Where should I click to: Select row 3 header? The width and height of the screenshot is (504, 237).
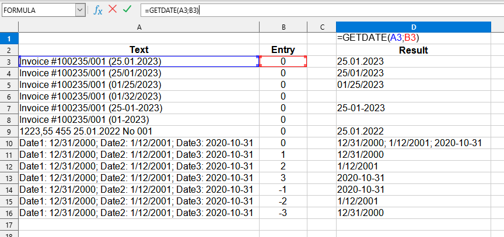[9, 62]
